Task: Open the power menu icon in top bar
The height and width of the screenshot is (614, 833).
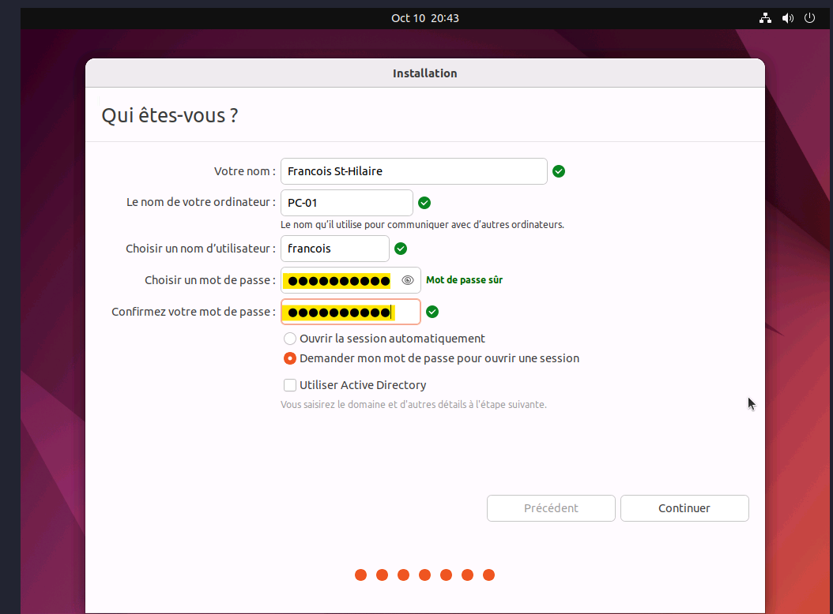Action: (x=809, y=18)
